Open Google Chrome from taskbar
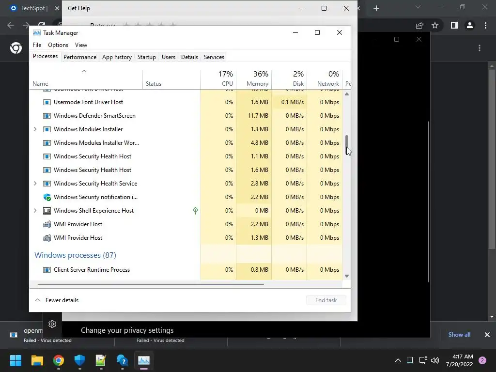 click(59, 360)
